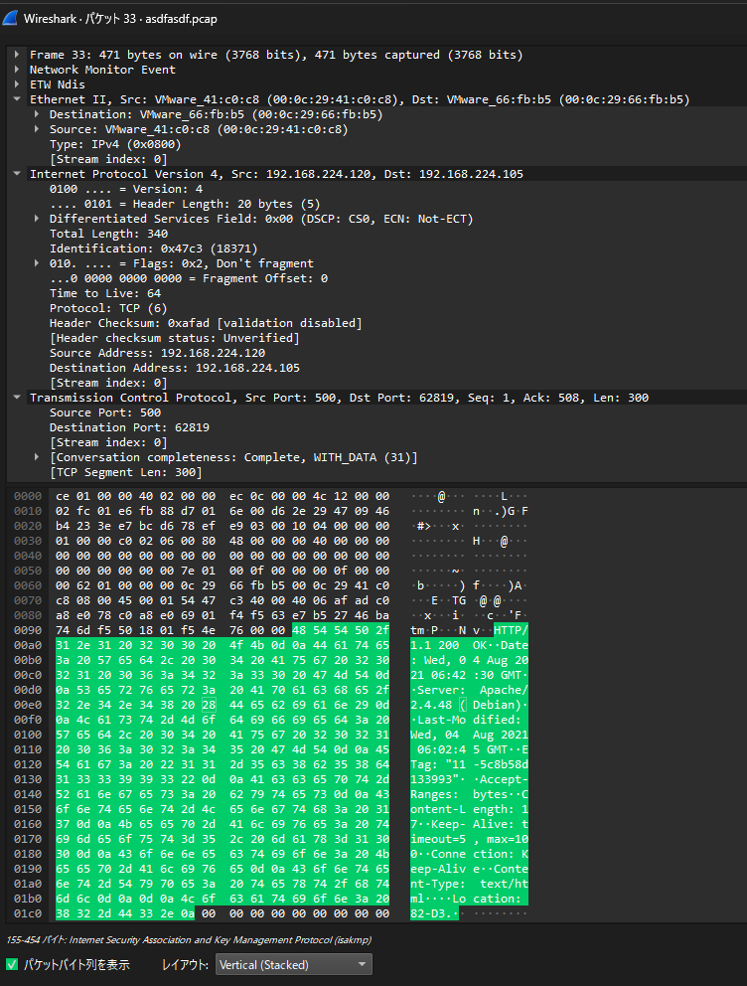This screenshot has height=986, width=747.
Task: Select the TCP Segment Len: 300 row
Action: [x=125, y=472]
